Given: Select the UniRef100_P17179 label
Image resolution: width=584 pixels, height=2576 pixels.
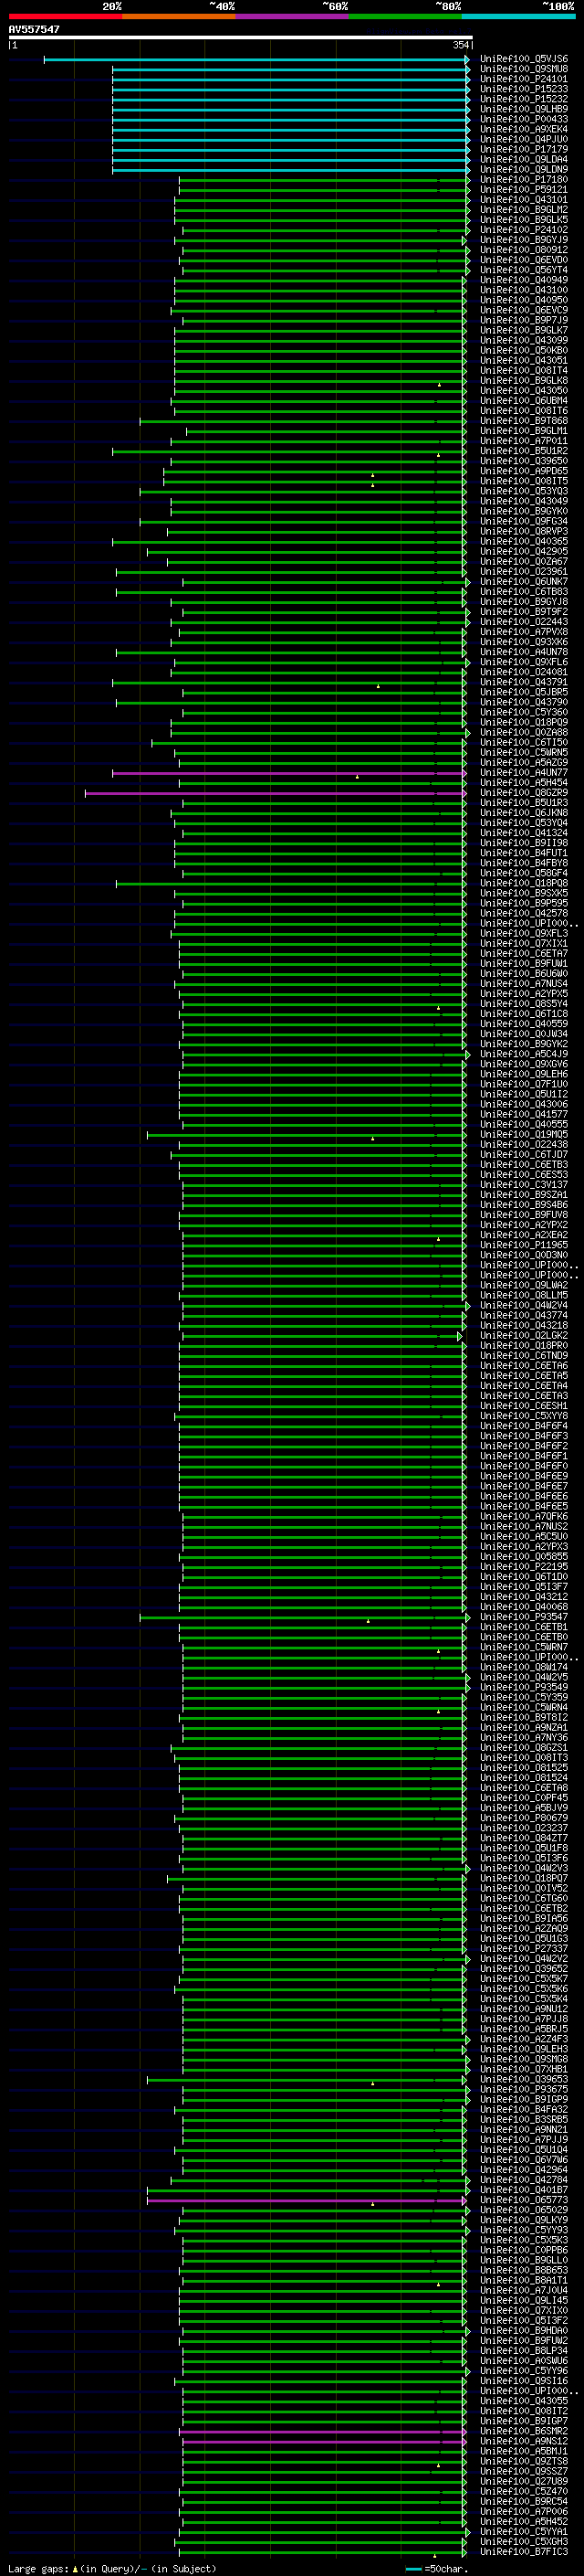Looking at the screenshot, I should pyautogui.click(x=523, y=149).
